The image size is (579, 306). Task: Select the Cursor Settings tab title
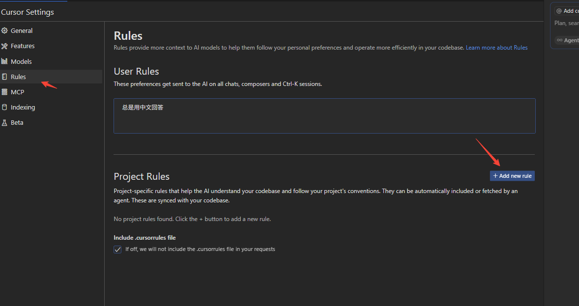pos(28,12)
